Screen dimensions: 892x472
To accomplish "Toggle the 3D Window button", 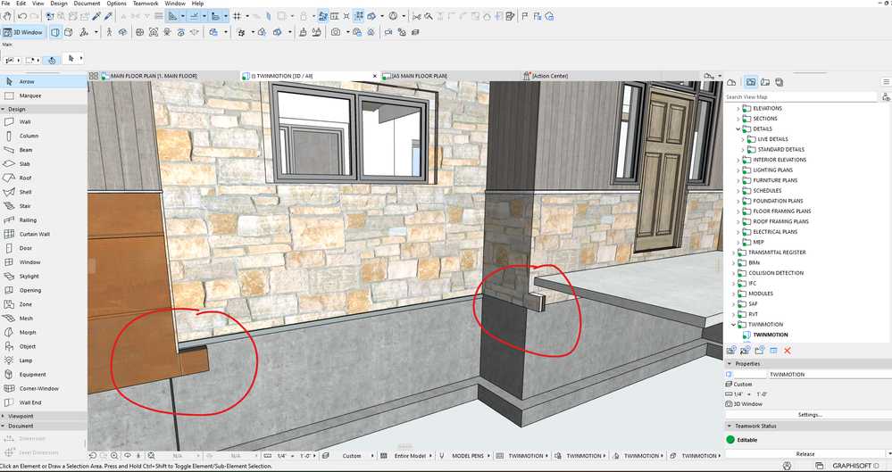I will pyautogui.click(x=23, y=32).
